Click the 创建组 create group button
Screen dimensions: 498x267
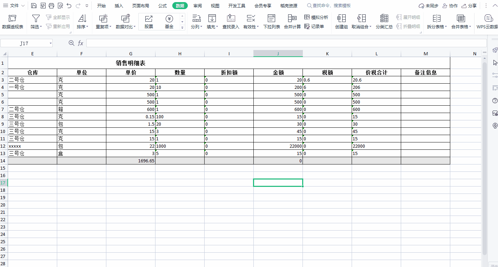(341, 22)
